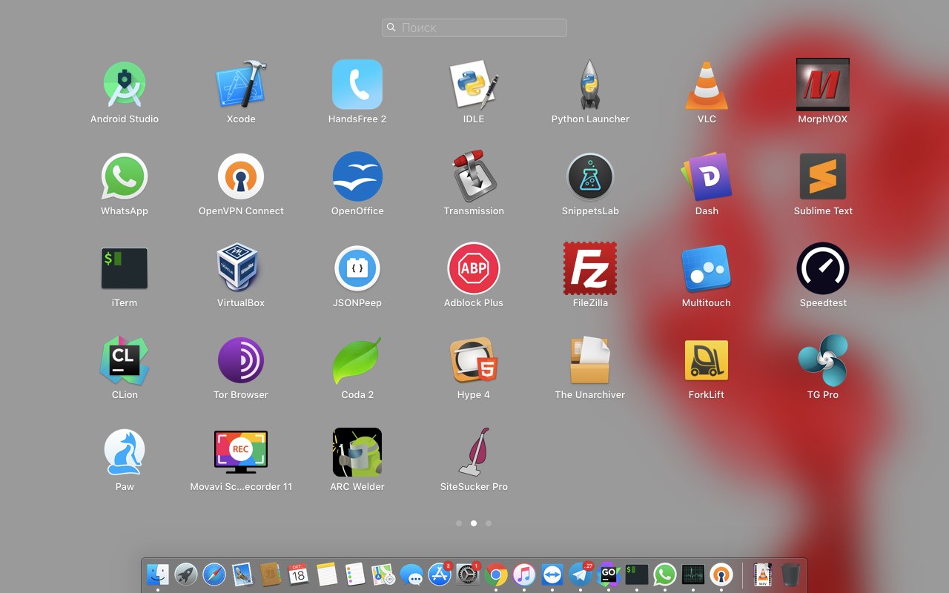Launch Speedtest app

[823, 268]
